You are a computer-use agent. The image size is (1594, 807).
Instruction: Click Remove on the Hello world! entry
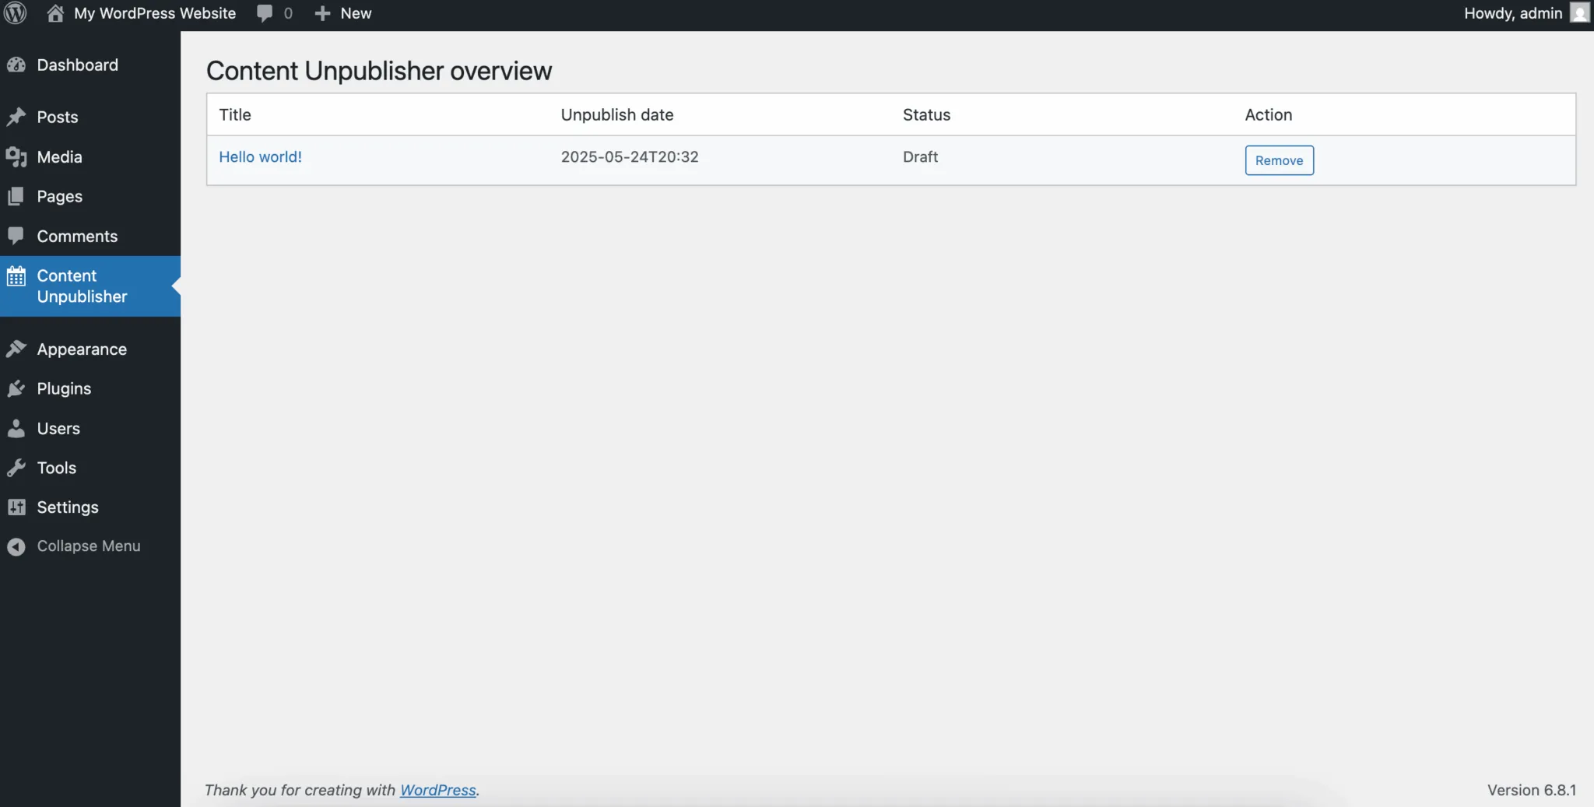tap(1279, 160)
